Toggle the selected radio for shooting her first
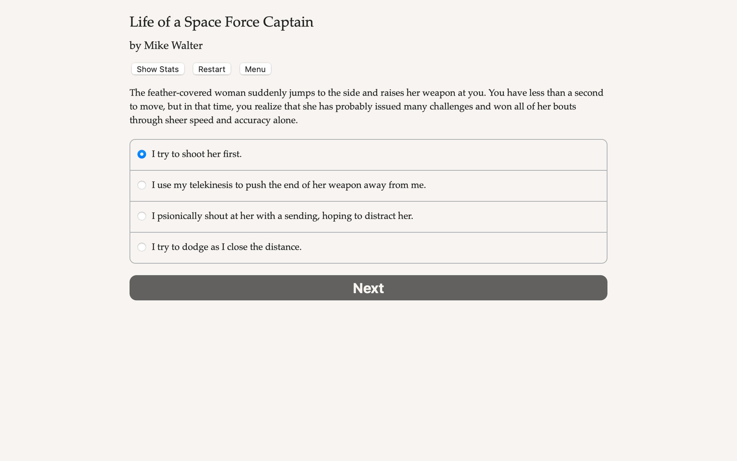737x461 pixels. click(142, 154)
